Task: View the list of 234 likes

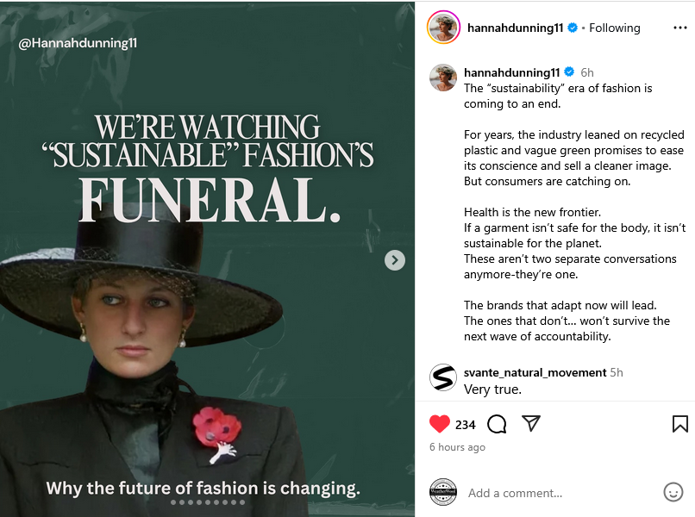Action: pyautogui.click(x=466, y=424)
